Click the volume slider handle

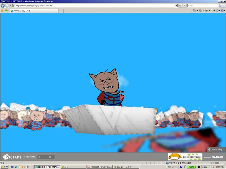coord(50,157)
